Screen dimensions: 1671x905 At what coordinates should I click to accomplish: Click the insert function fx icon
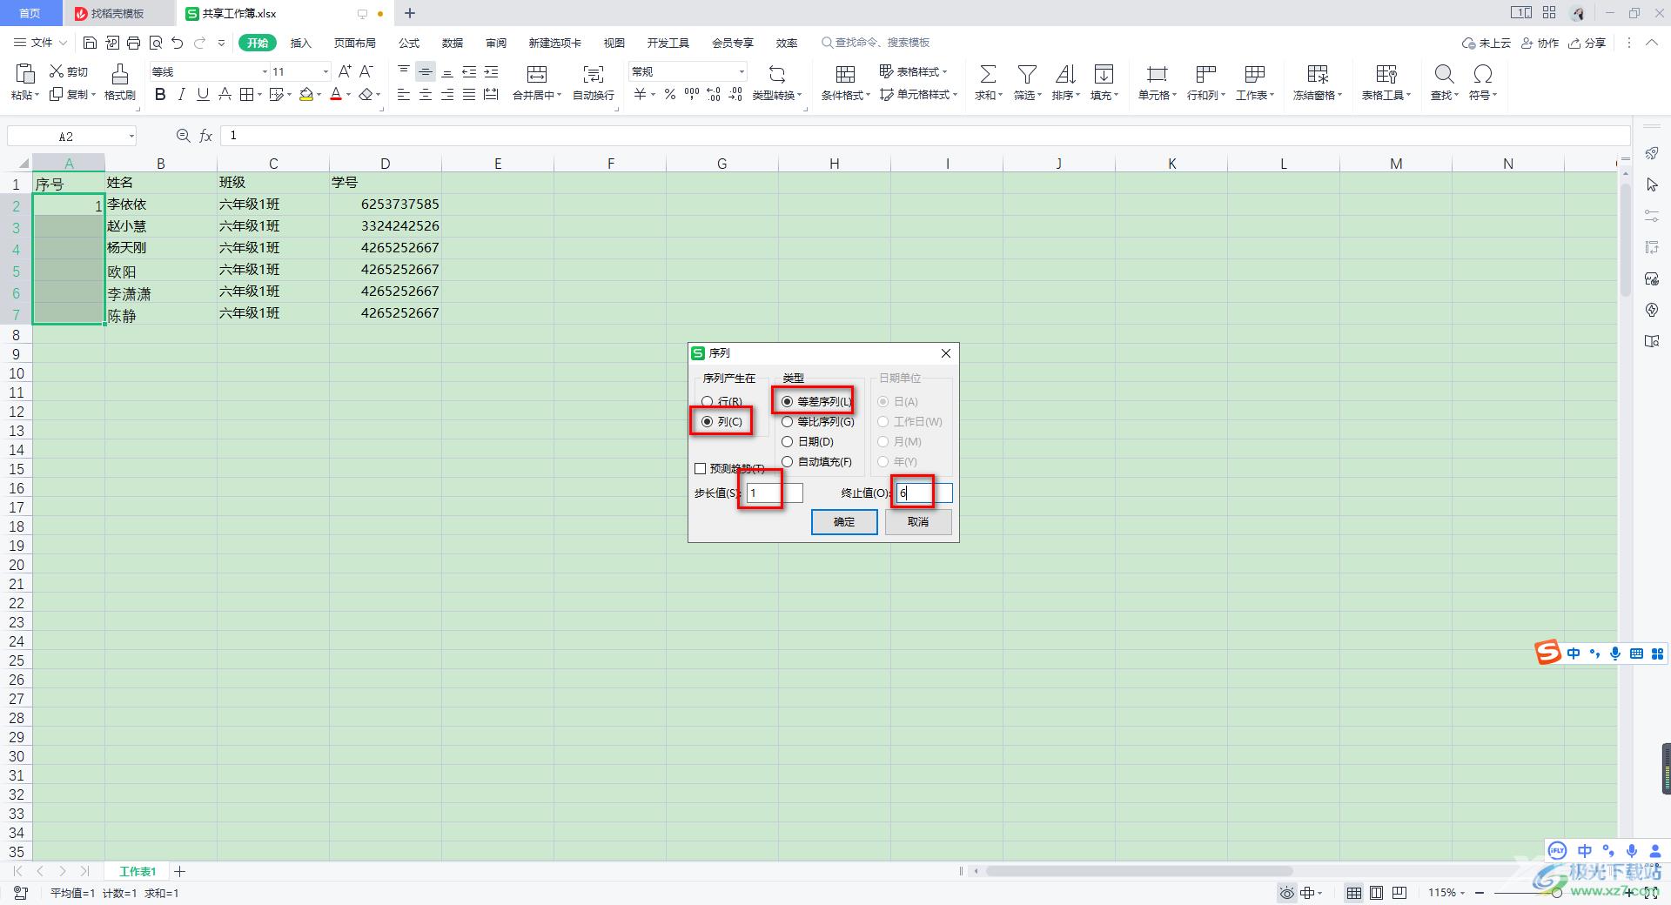click(x=206, y=136)
